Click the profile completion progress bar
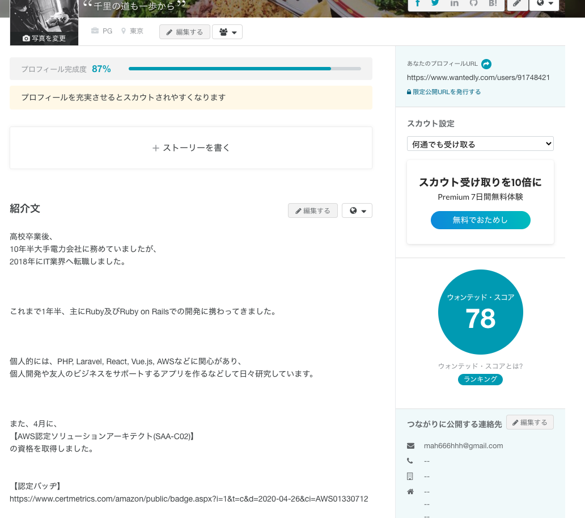This screenshot has height=518, width=585. coord(245,69)
